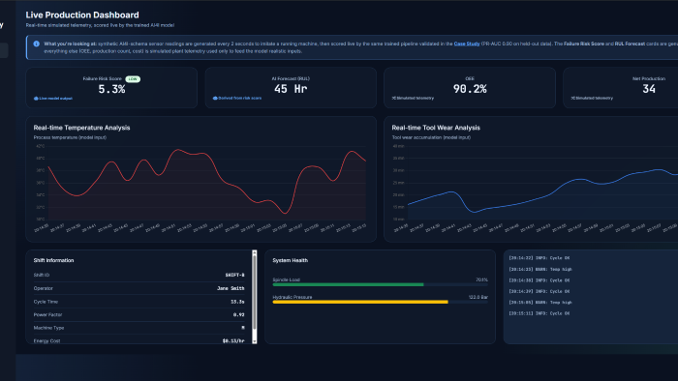Click the Energy Cost row label

click(x=46, y=341)
